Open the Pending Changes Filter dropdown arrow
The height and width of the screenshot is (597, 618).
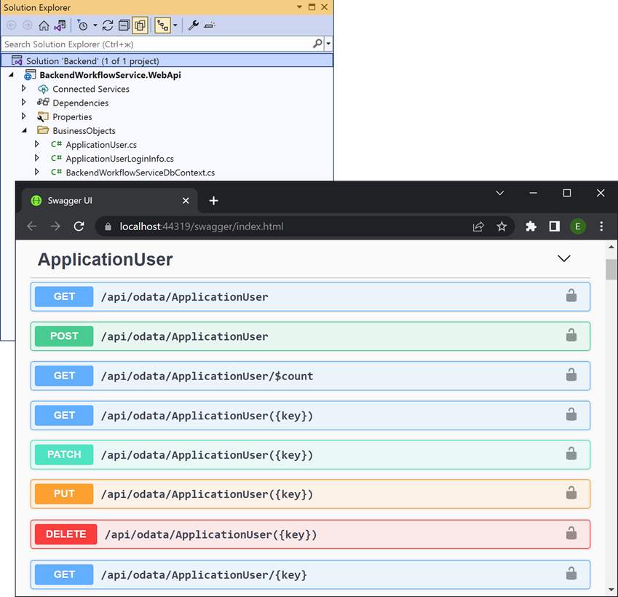[x=95, y=25]
